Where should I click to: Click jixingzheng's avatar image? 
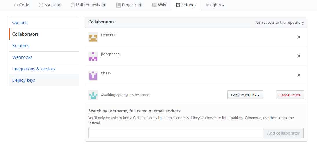(x=93, y=56)
